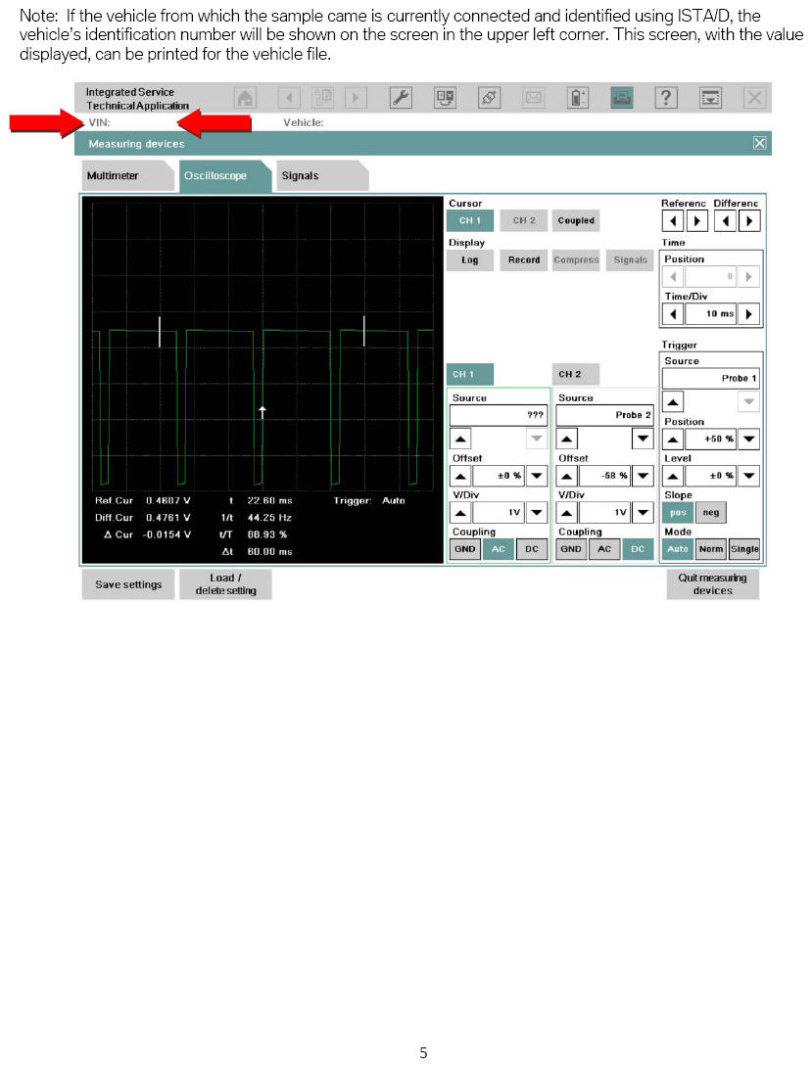This screenshot has width=812, height=1067.
Task: Set trigger Mode to Single
Action: pos(744,549)
